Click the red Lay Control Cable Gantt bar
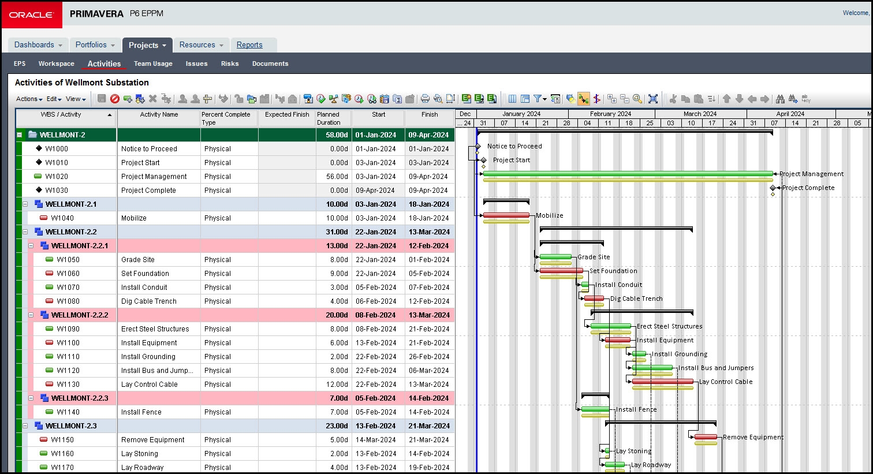873x474 pixels. point(662,382)
